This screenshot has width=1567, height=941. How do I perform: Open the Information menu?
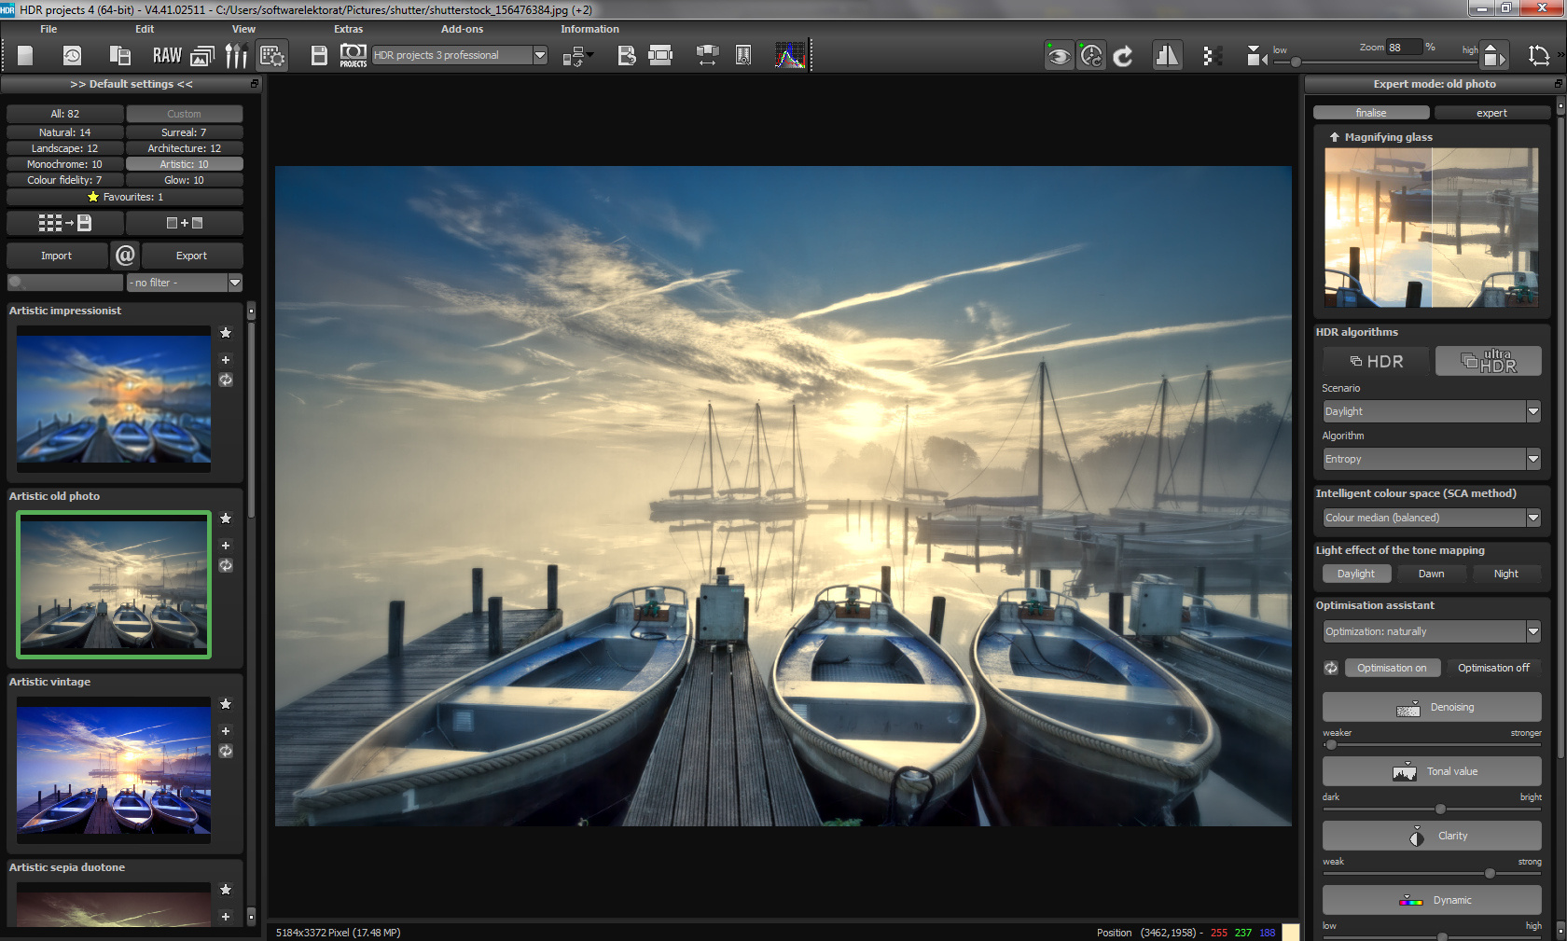589,29
